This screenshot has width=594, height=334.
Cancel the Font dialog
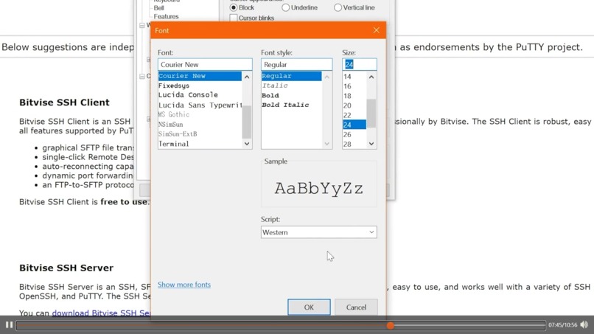pyautogui.click(x=356, y=307)
